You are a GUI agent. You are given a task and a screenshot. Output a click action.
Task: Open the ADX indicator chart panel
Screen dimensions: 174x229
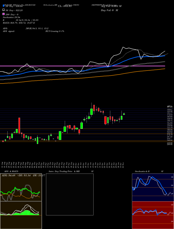pyautogui.click(x=21, y=187)
